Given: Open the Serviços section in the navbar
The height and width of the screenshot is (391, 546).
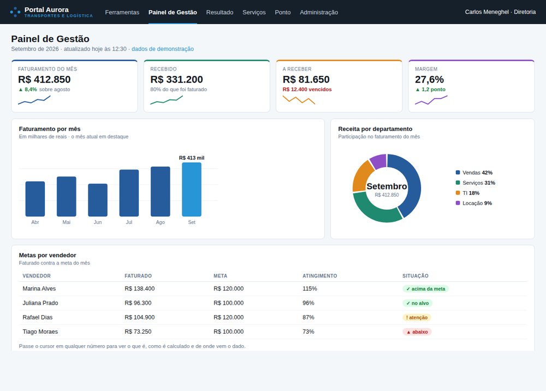Looking at the screenshot, I should coord(254,12).
